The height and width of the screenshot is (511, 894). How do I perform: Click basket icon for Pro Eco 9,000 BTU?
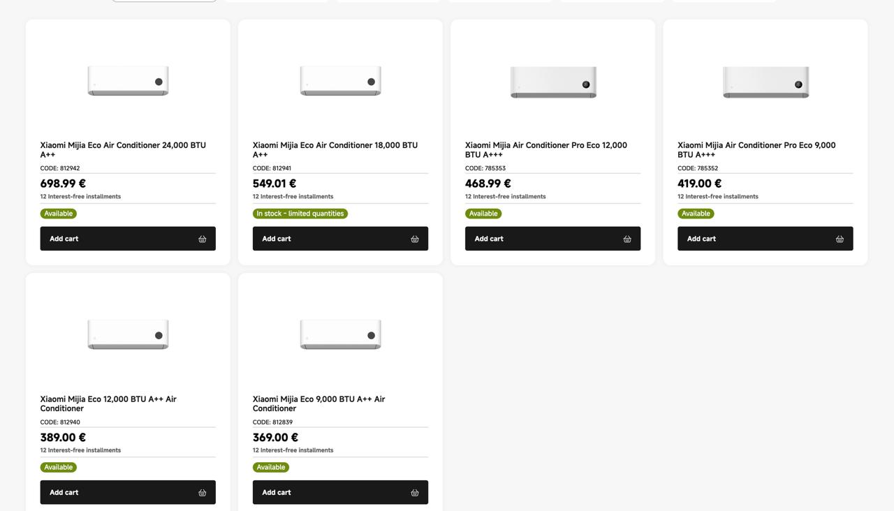pyautogui.click(x=840, y=239)
